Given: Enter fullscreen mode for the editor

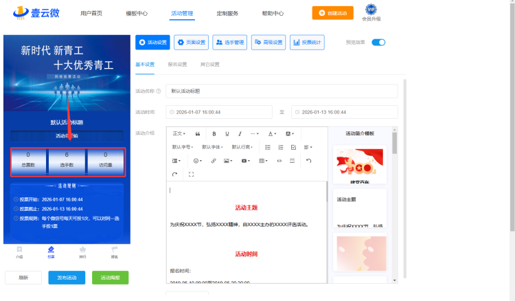Looking at the screenshot, I should pyautogui.click(x=191, y=175).
